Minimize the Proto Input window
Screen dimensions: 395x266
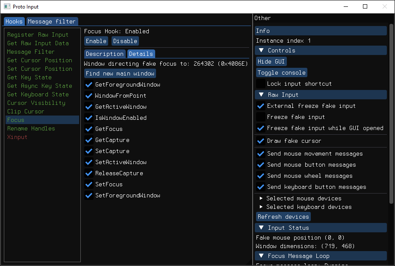(x=345, y=6)
